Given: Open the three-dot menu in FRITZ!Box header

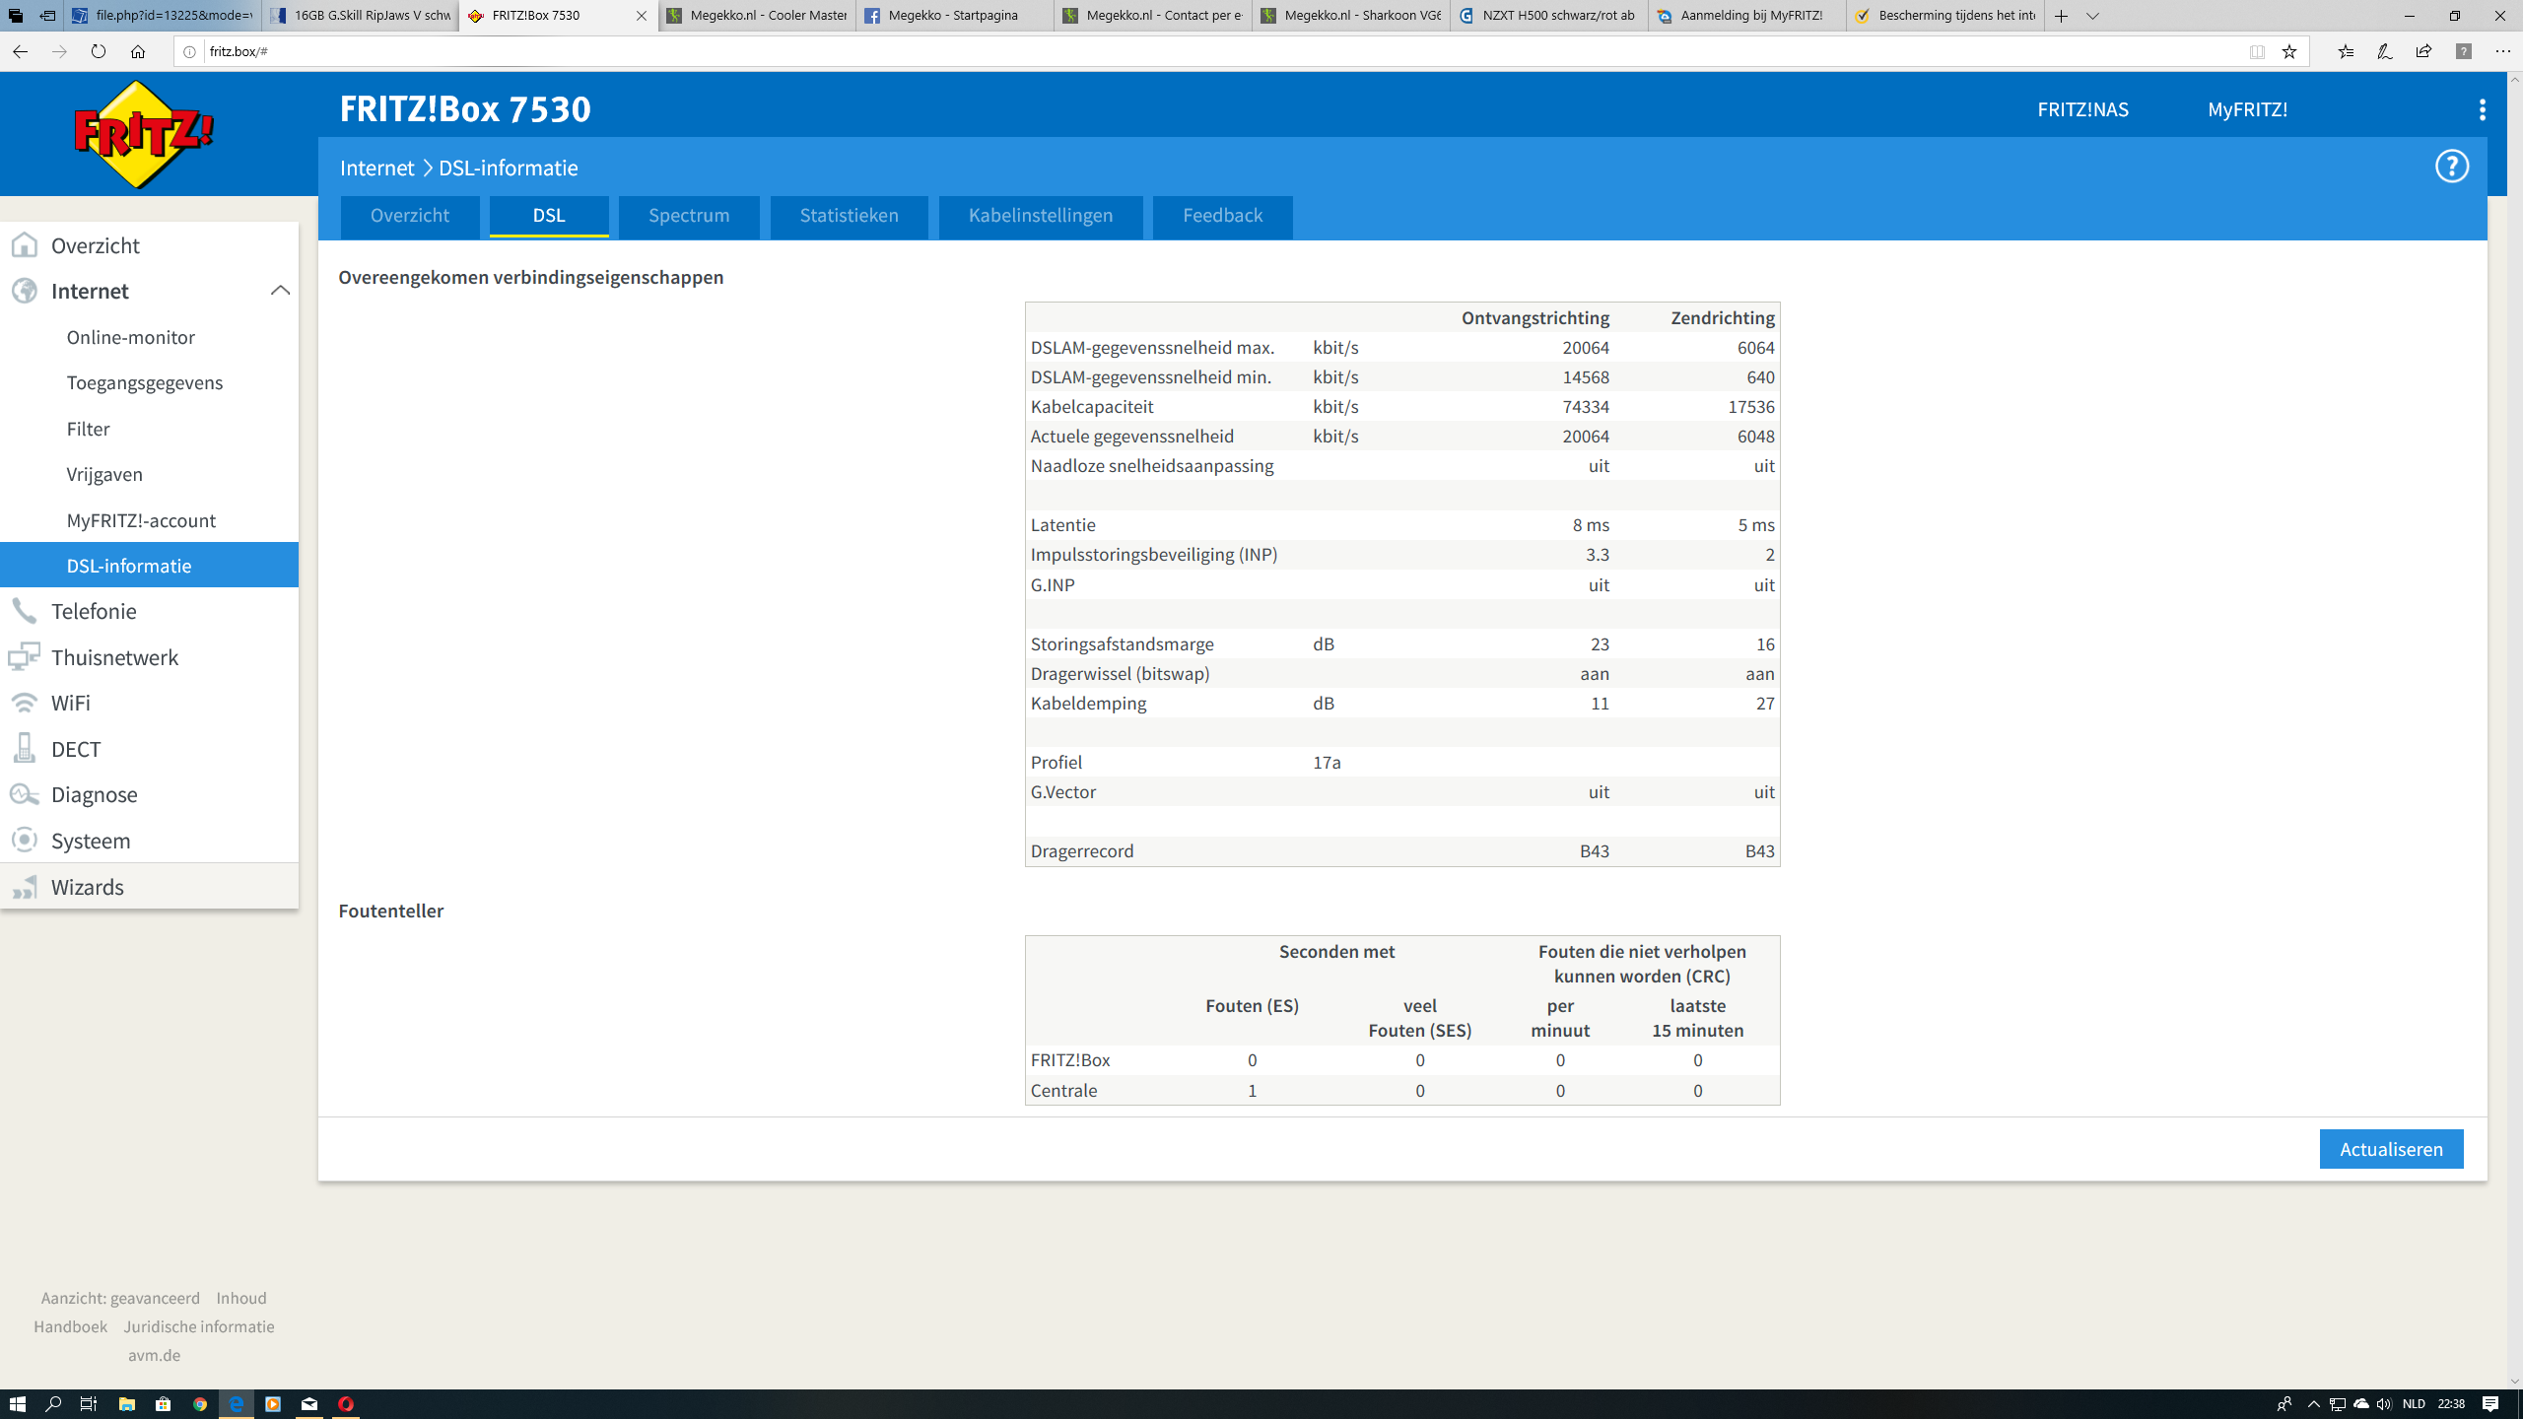Looking at the screenshot, I should [2482, 109].
